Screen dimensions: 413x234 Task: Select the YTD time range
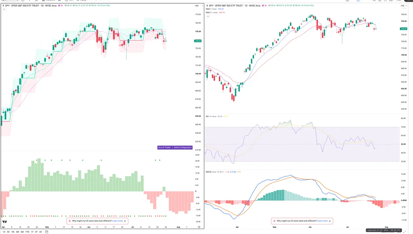[27, 232]
